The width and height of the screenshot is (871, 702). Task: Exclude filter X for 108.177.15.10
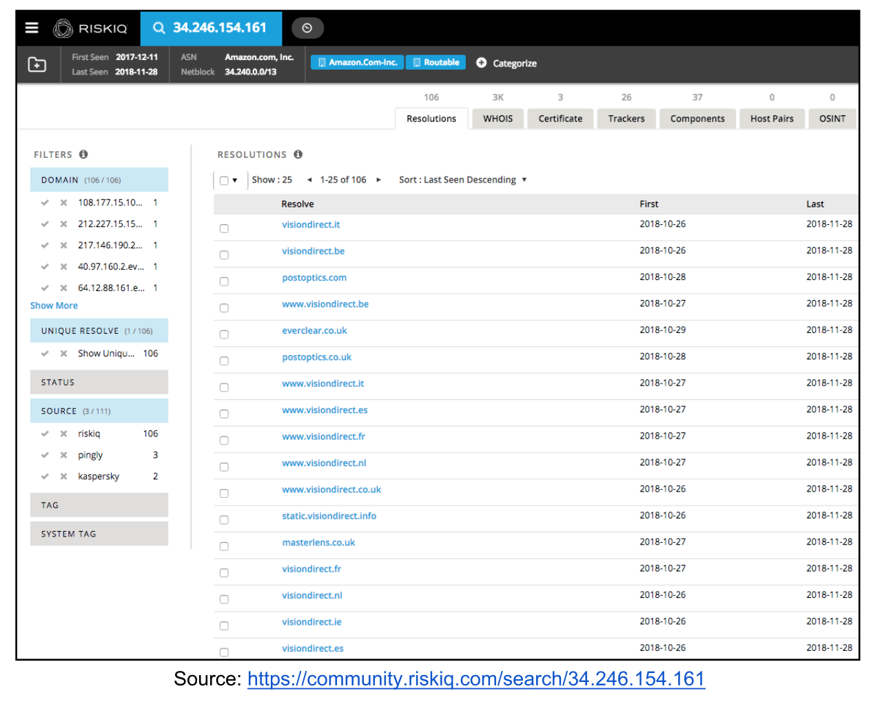[x=63, y=203]
